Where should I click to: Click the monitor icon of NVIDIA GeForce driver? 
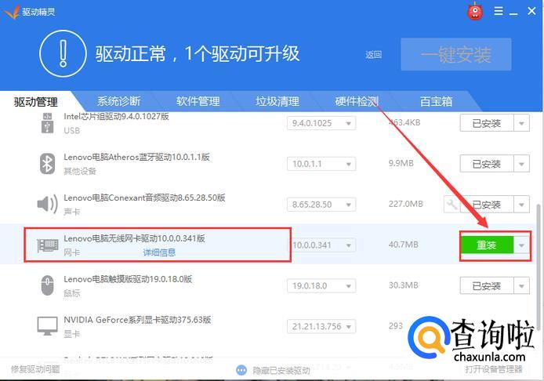48,326
